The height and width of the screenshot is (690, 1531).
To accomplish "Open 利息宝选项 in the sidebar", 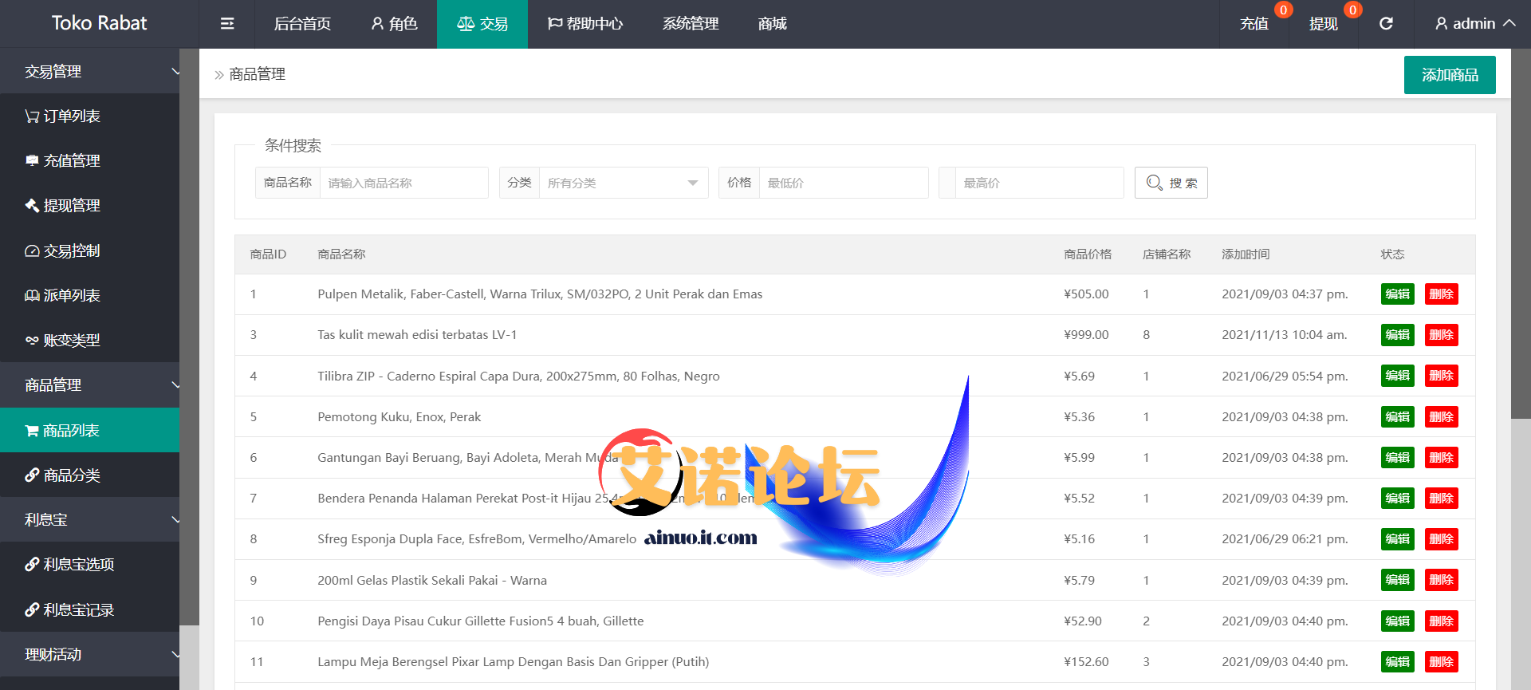I will 89,564.
